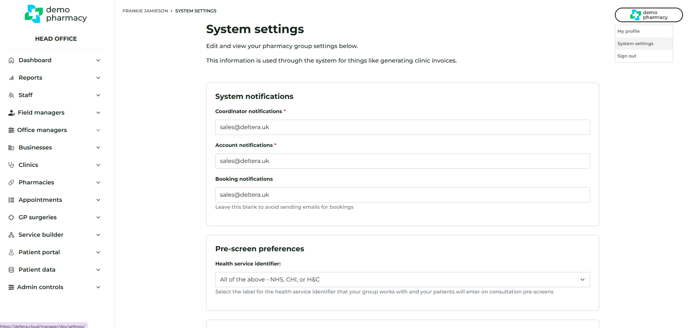Expand the Admin controls chevron
The width and height of the screenshot is (691, 328).
point(98,287)
